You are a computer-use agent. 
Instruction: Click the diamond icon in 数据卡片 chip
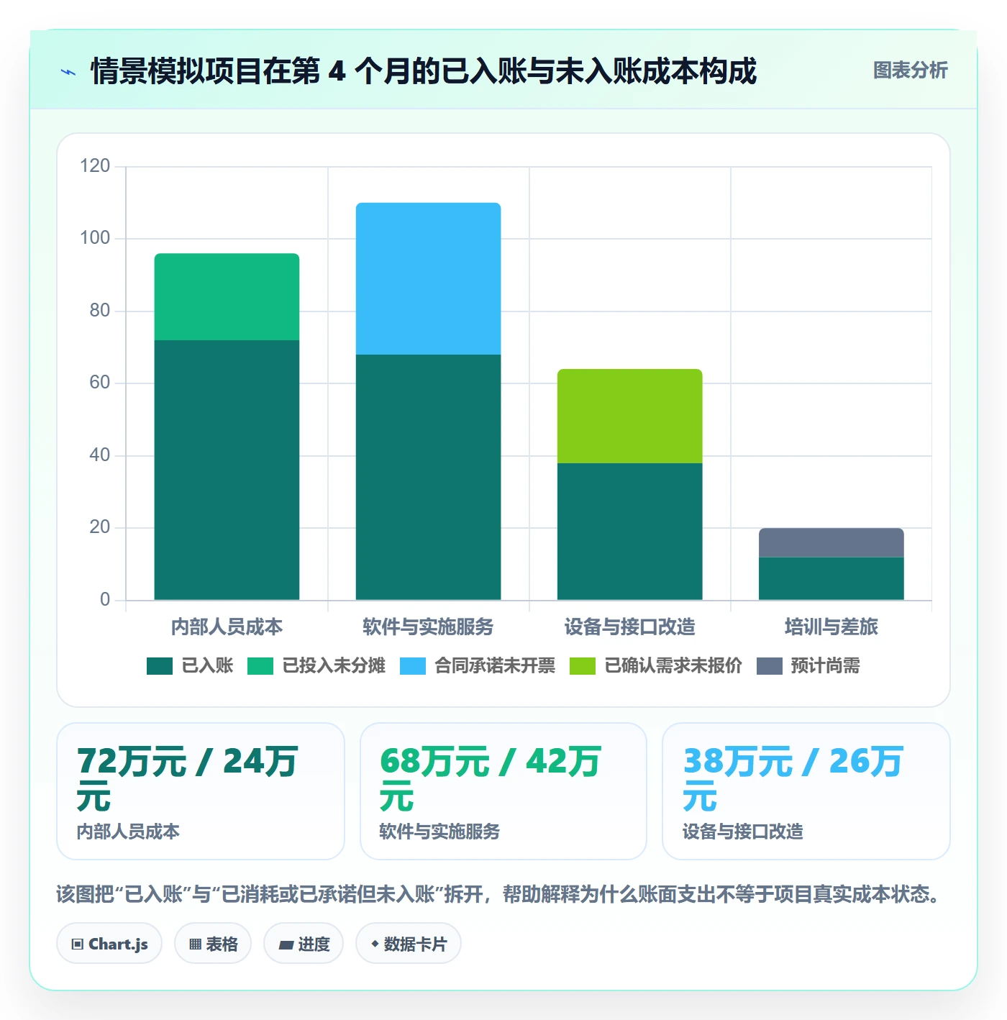pyautogui.click(x=375, y=944)
